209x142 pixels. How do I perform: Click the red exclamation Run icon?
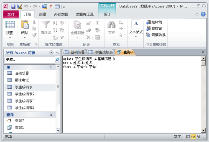point(51,6)
